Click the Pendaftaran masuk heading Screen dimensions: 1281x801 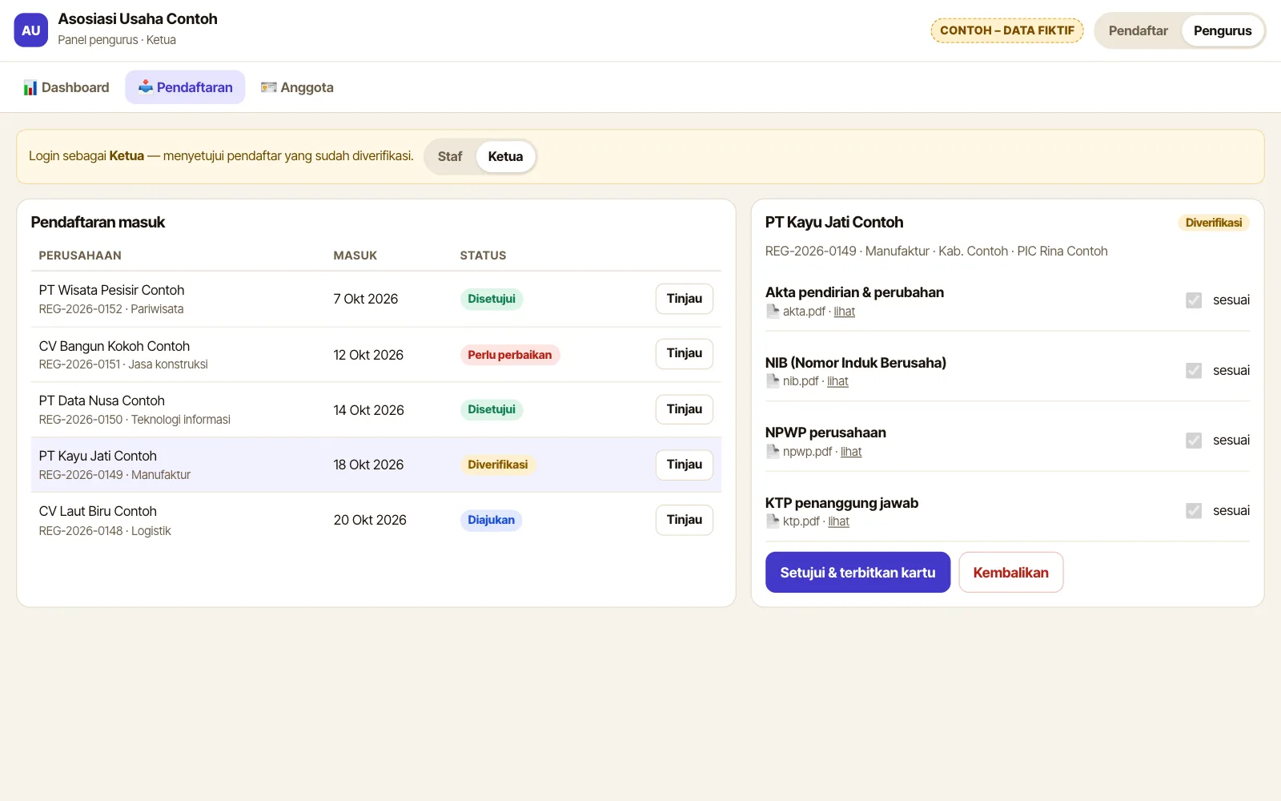pos(98,223)
